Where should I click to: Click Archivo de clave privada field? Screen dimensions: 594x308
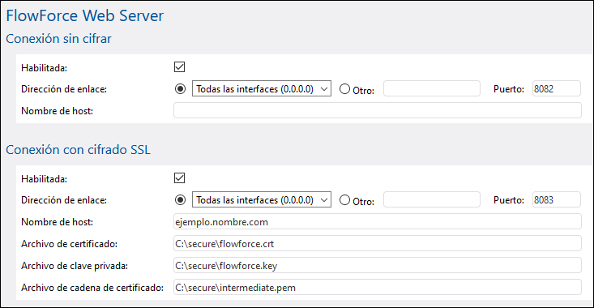point(378,266)
